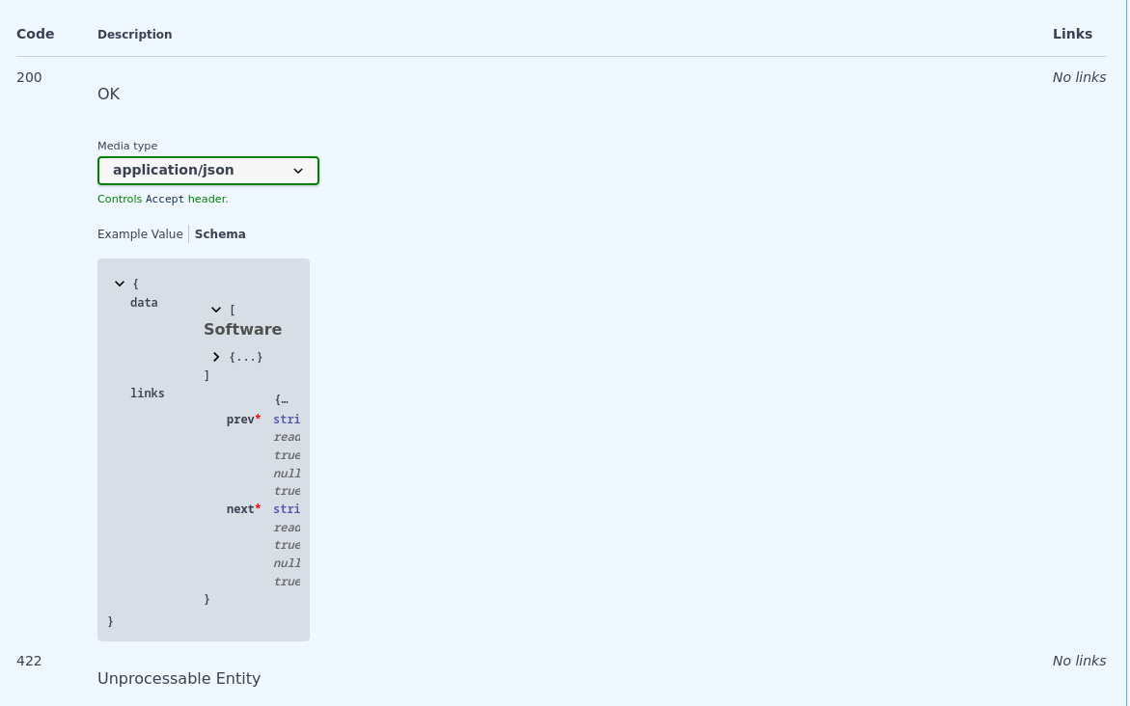
Task: Click No links for the 200 response
Action: tap(1079, 77)
